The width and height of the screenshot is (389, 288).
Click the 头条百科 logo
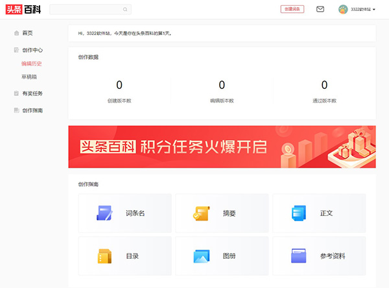[x=23, y=10]
